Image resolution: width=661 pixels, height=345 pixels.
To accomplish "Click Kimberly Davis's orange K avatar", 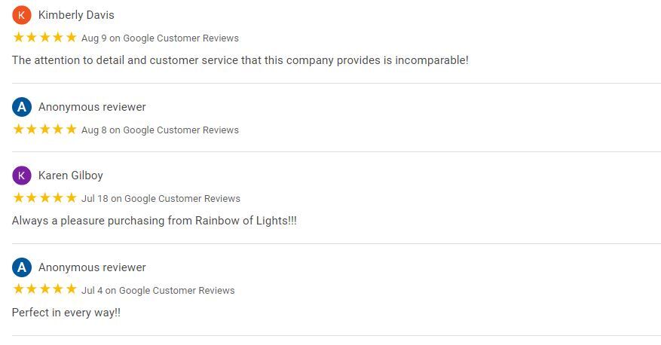I will click(x=22, y=15).
